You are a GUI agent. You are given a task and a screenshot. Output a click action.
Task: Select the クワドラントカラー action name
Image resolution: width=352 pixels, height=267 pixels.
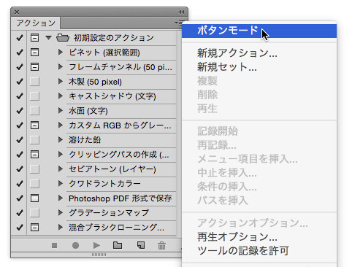(x=104, y=184)
